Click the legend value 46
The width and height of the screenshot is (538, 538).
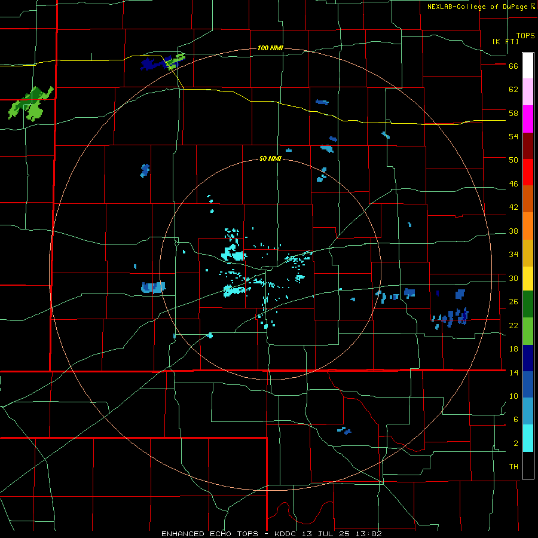(x=513, y=184)
